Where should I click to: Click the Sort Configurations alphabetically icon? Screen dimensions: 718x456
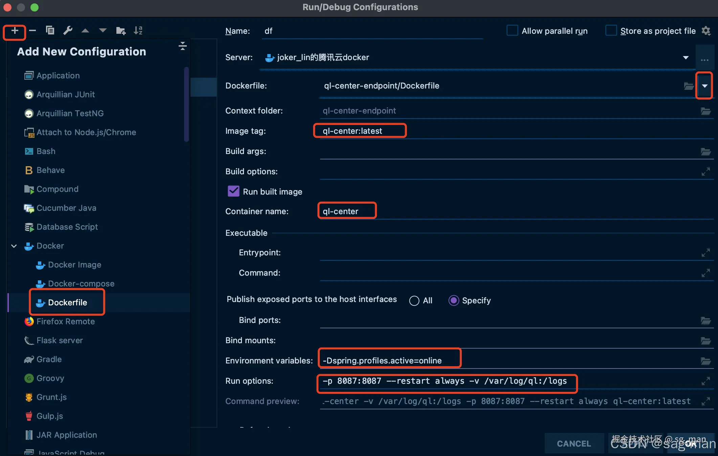(138, 31)
